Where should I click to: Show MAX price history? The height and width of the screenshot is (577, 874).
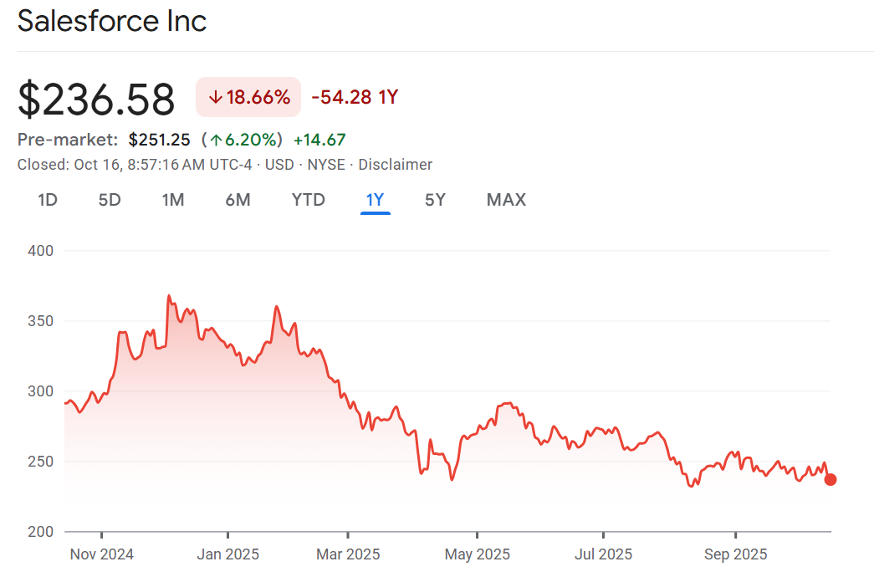tap(506, 200)
